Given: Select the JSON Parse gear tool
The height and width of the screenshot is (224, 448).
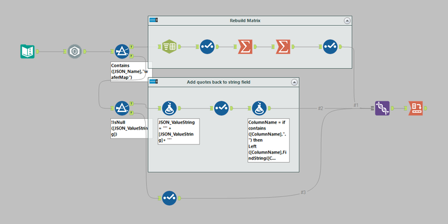Looking at the screenshot, I should pos(75,52).
